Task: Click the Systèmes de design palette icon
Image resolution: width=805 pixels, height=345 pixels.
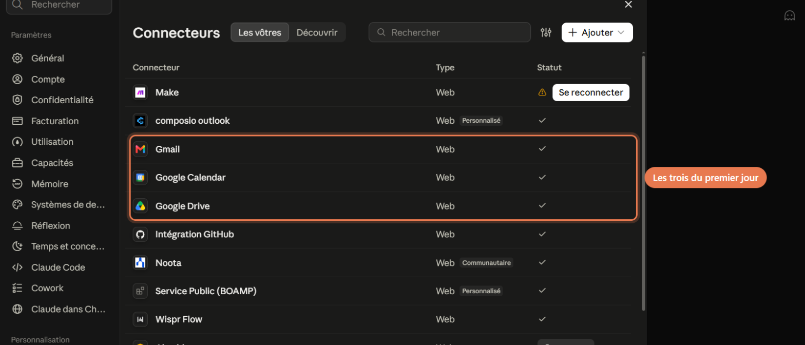Action: click(x=17, y=204)
